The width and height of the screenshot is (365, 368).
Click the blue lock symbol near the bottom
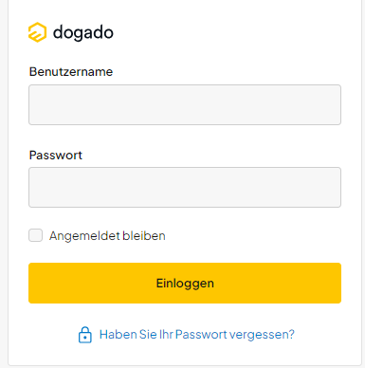85,335
